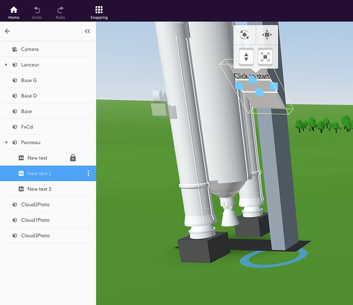This screenshot has width=353, height=305.
Task: Select the rotate mode gizmo icon
Action: 244,35
